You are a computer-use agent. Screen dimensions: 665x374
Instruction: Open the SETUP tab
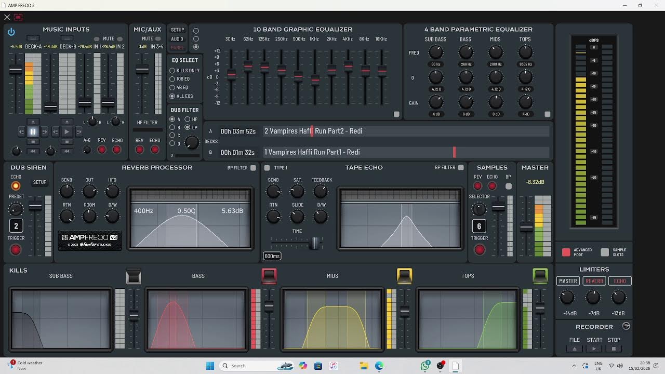click(x=178, y=30)
